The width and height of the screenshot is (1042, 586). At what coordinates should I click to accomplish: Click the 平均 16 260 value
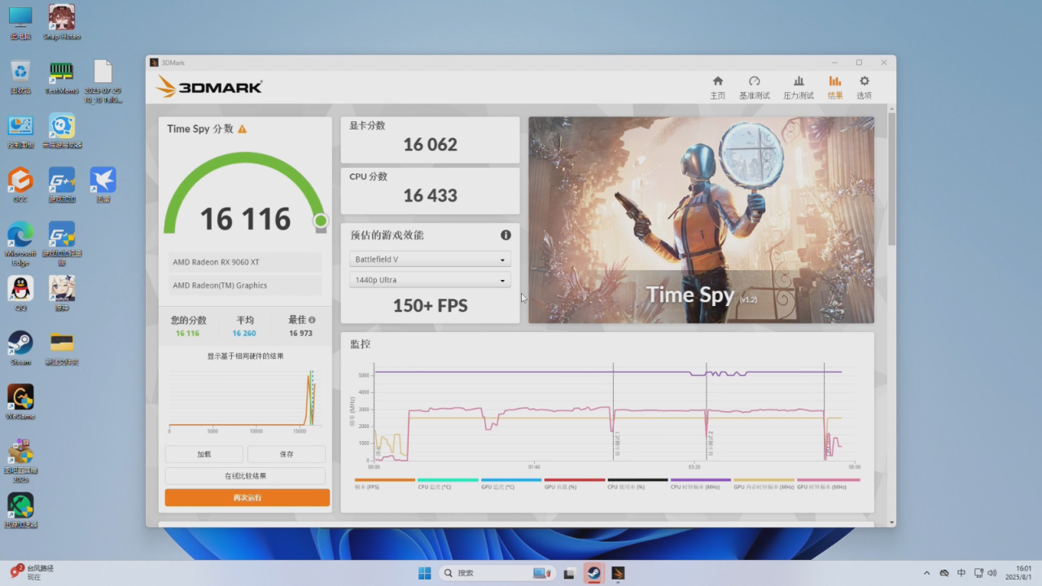pos(244,333)
